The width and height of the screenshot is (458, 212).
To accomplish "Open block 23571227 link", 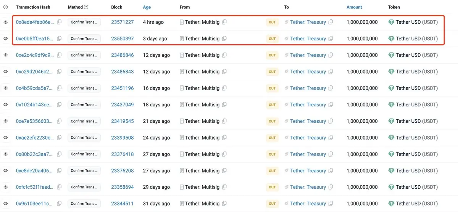I will pos(123,22).
